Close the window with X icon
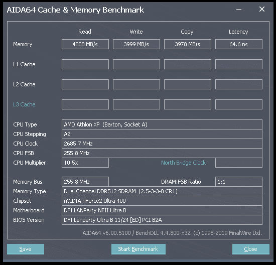The image size is (276, 265). (262, 9)
